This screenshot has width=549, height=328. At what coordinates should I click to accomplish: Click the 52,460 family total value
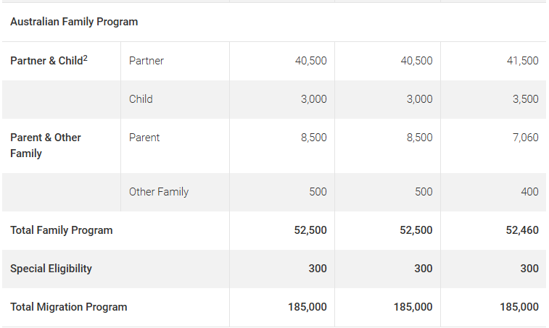tap(522, 230)
